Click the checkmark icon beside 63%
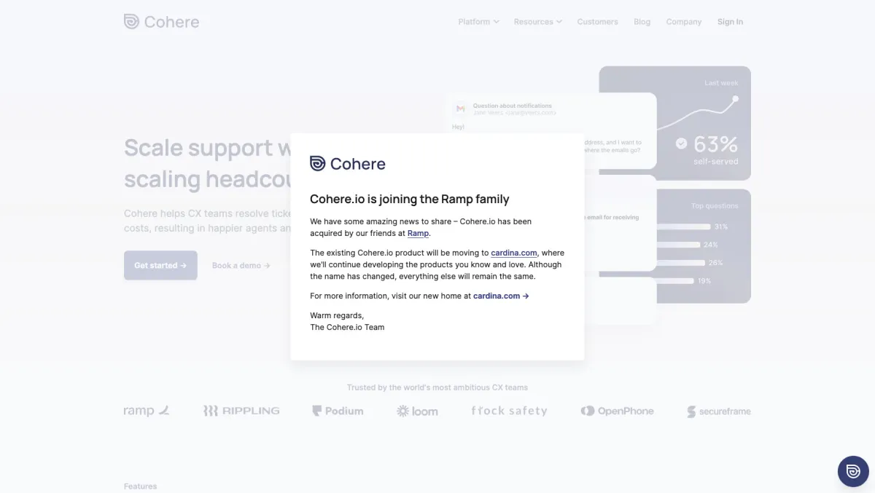This screenshot has height=493, width=875. [681, 143]
